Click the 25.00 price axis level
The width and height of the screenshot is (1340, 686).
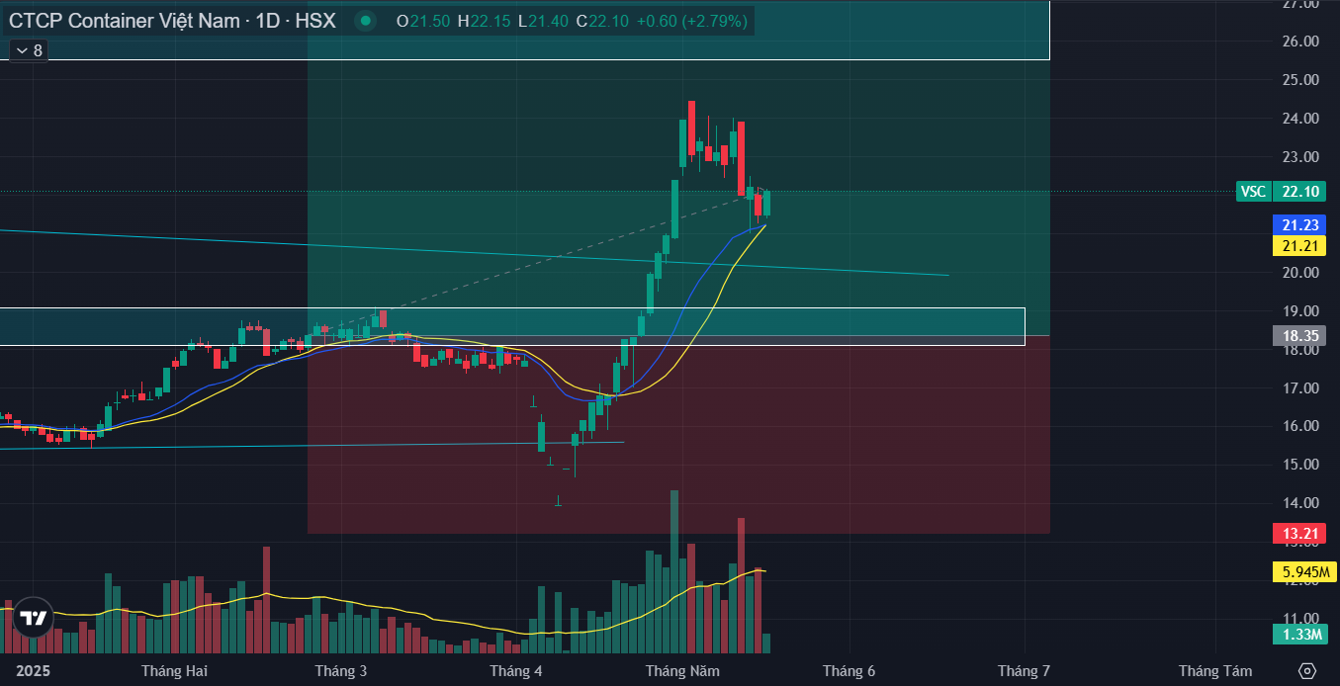point(1300,80)
